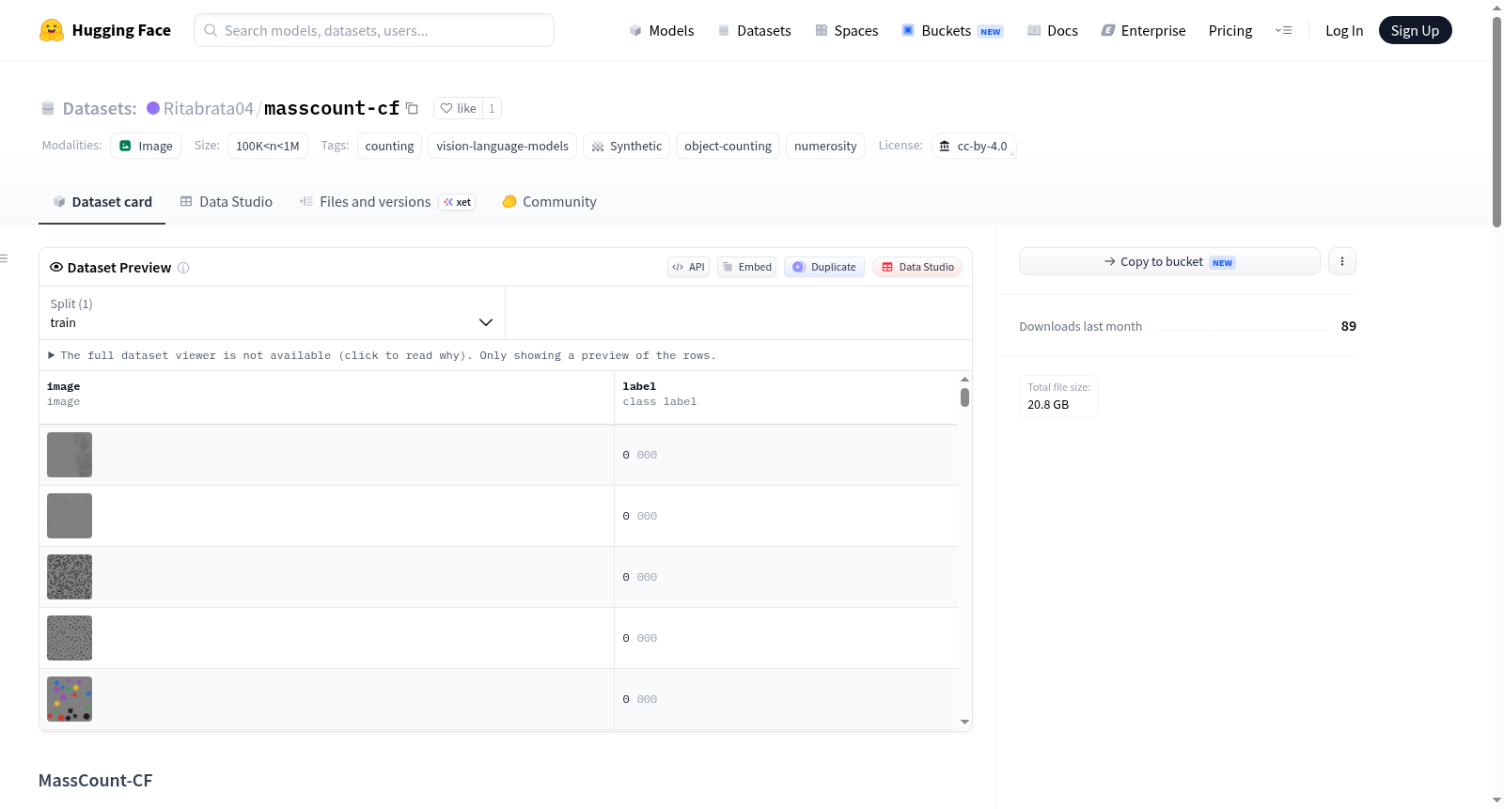Open the Models page
The image size is (1504, 809).
pos(662,30)
